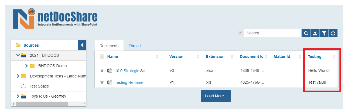This screenshot has height=111, width=349.
Task: Click the help question mark icon
Action: pyautogui.click(x=240, y=33)
